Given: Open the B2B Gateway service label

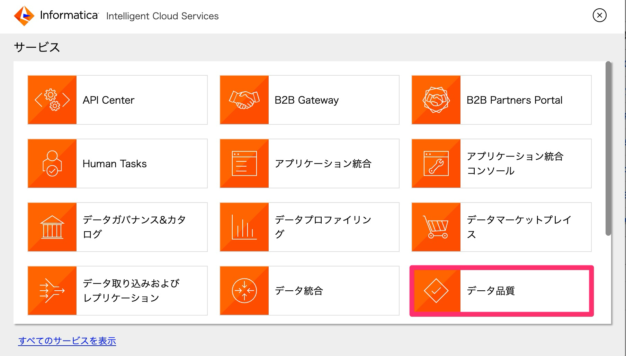Looking at the screenshot, I should [306, 100].
